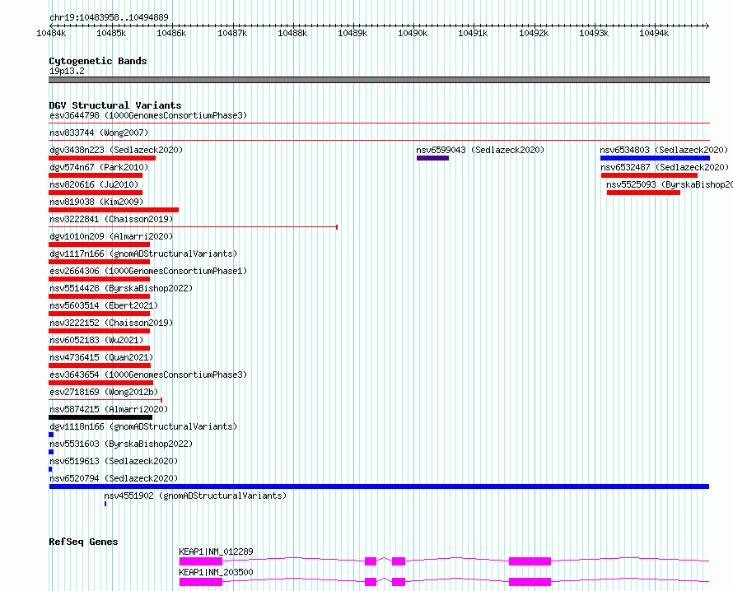Click the 19p13.2 cytogenetic band label
733x591 pixels.
pyautogui.click(x=67, y=71)
